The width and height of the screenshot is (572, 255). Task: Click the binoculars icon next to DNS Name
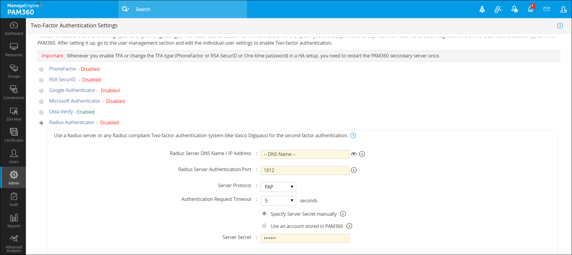coord(354,154)
